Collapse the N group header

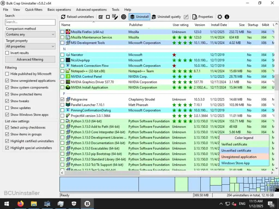[x=64, y=49]
